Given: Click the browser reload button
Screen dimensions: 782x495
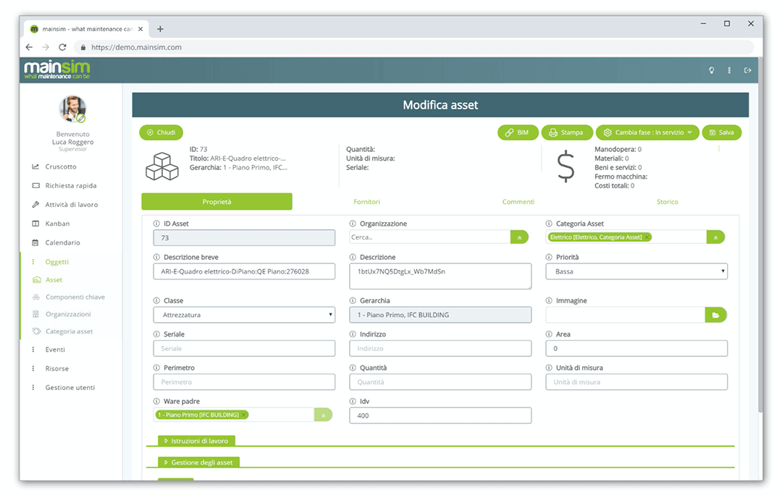Looking at the screenshot, I should click(62, 47).
